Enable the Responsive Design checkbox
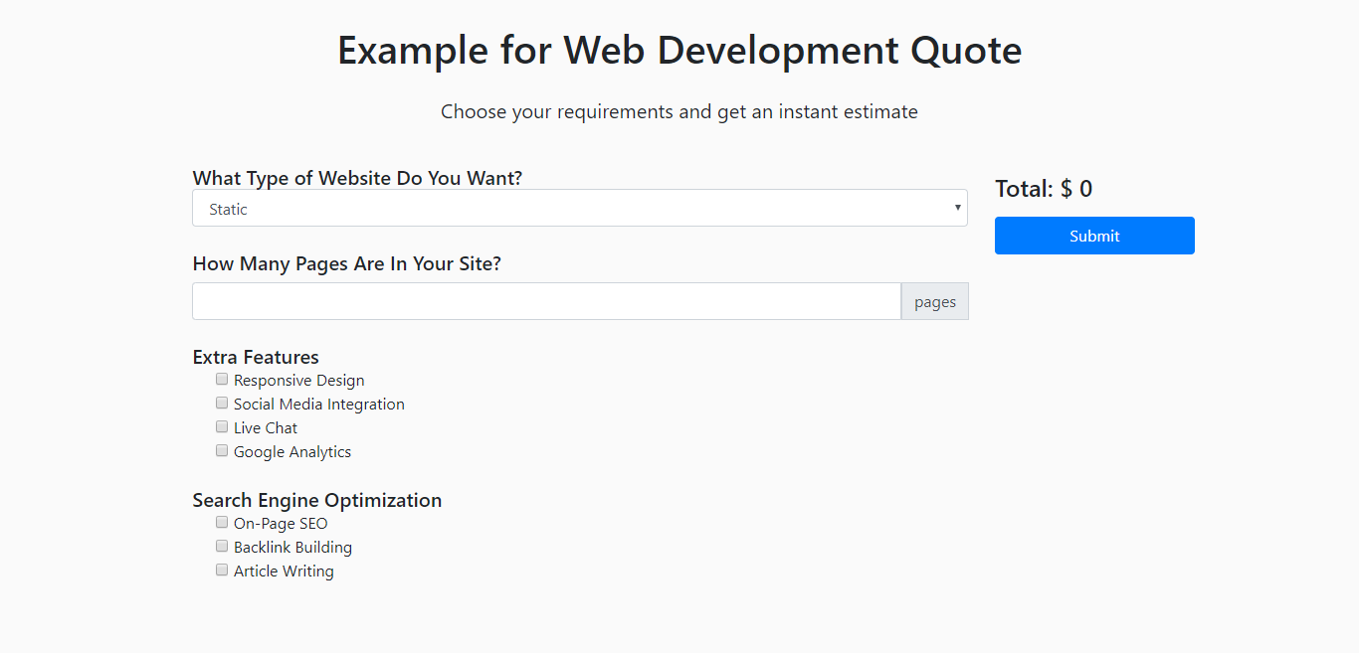The height and width of the screenshot is (653, 1359). (x=221, y=379)
